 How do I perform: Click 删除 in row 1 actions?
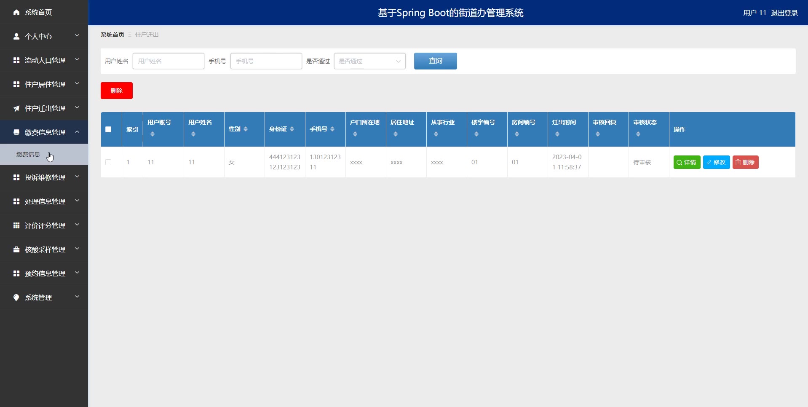[x=746, y=162]
